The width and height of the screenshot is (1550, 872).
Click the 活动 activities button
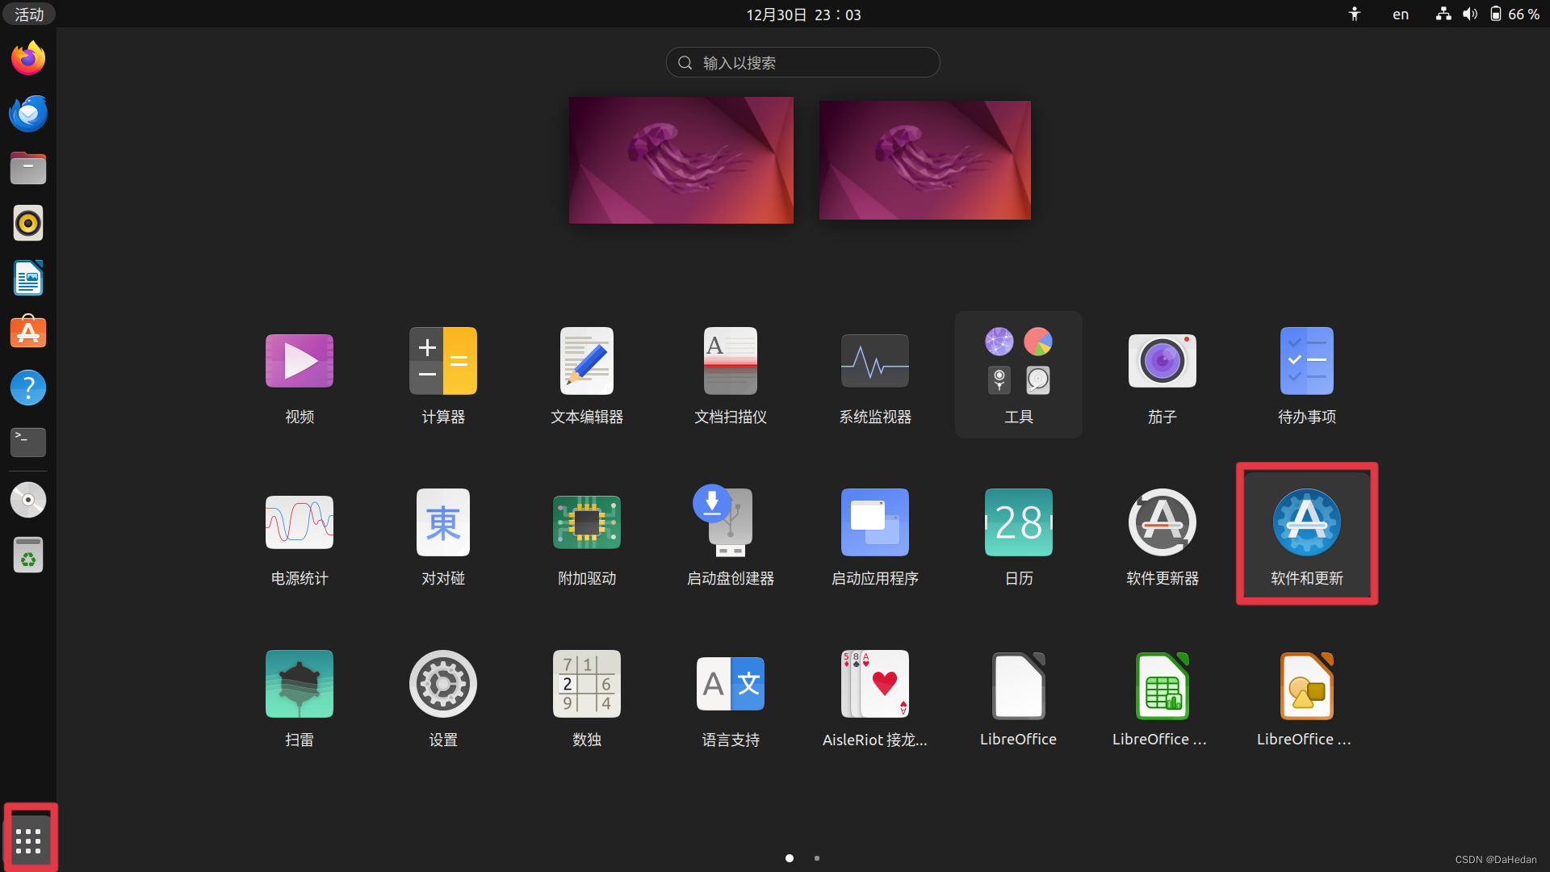[x=29, y=15]
